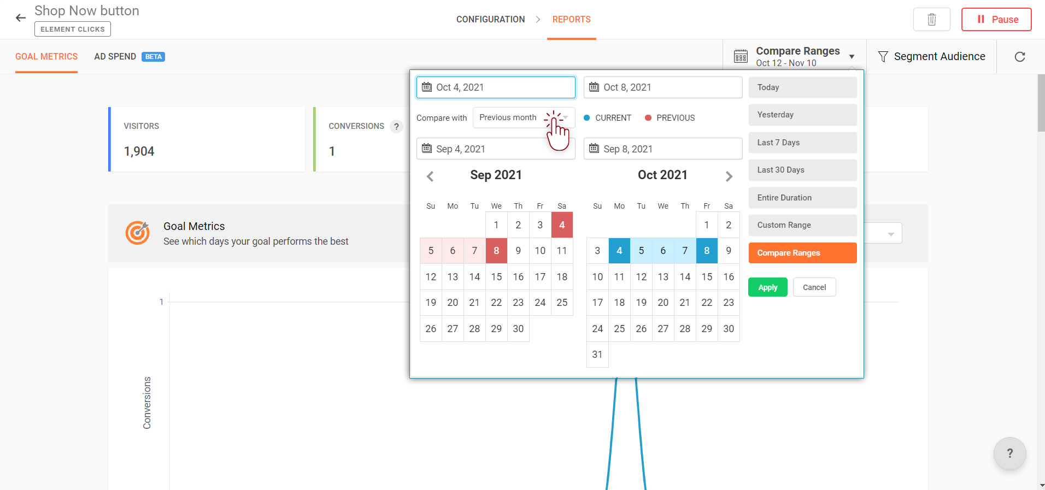This screenshot has width=1045, height=490.
Task: Click the conversions question mark help icon
Action: coord(397,126)
